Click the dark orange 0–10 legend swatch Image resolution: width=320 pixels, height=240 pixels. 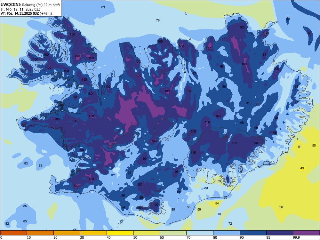13,233
